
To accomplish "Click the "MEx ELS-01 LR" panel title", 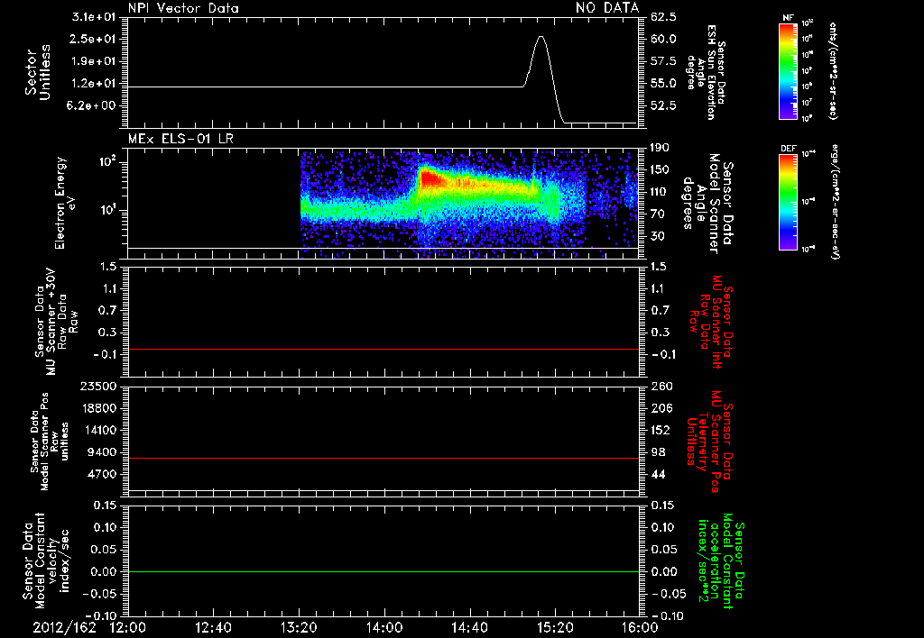I will pos(180,139).
